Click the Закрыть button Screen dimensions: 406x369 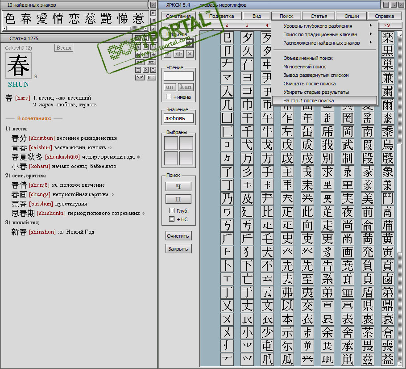pos(178,249)
